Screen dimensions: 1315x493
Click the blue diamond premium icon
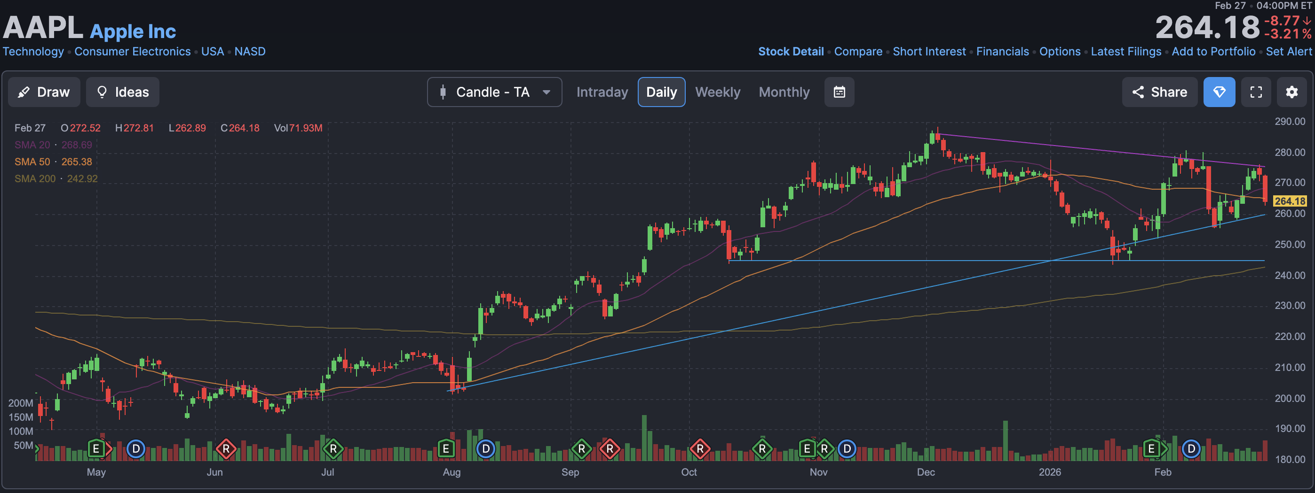(x=1219, y=92)
